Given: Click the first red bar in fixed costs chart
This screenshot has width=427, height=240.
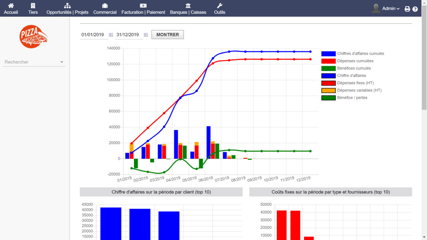Looking at the screenshot, I should point(281,225).
